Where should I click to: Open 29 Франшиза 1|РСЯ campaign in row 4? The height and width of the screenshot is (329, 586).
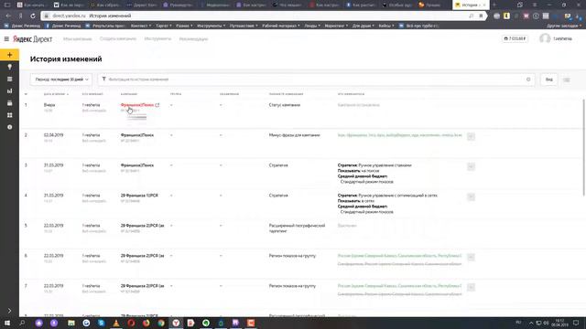click(x=139, y=196)
